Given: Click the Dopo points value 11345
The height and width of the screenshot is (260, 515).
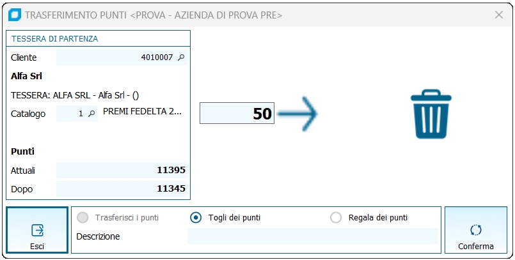Looking at the screenshot, I should 122,189.
